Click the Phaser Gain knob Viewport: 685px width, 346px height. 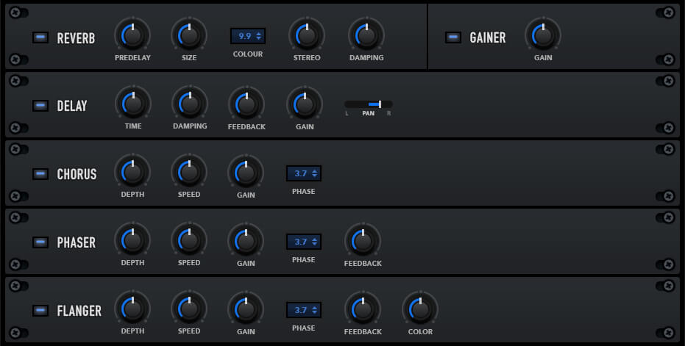pos(246,241)
